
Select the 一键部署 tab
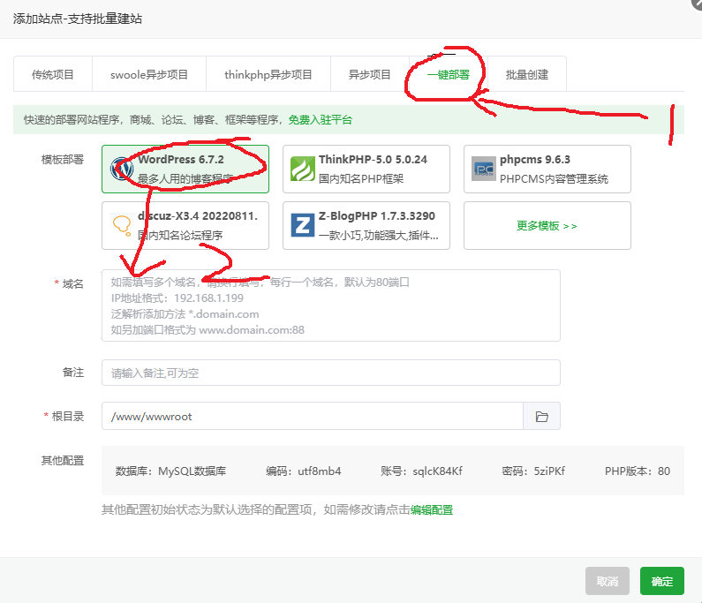449,74
